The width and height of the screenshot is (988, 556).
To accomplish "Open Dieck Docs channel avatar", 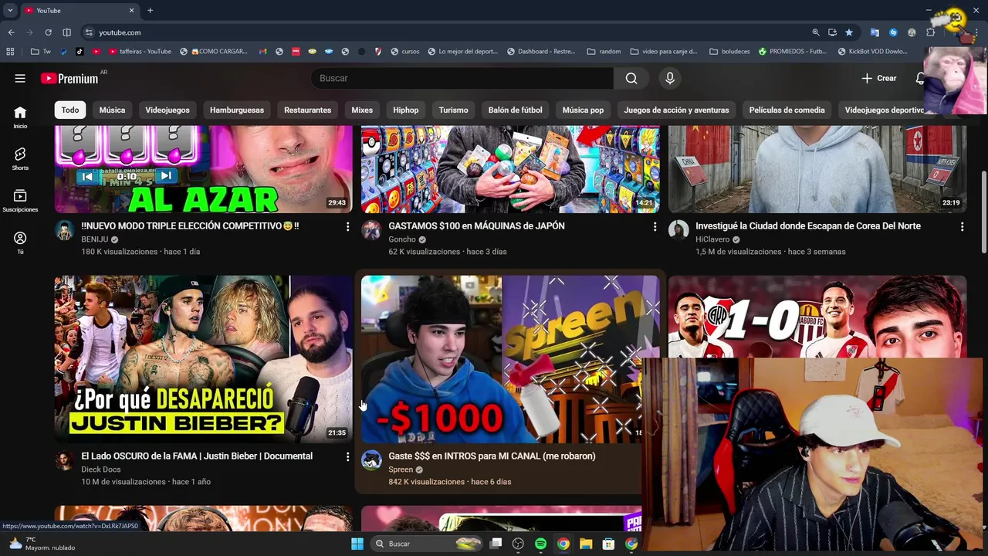I will [x=65, y=460].
